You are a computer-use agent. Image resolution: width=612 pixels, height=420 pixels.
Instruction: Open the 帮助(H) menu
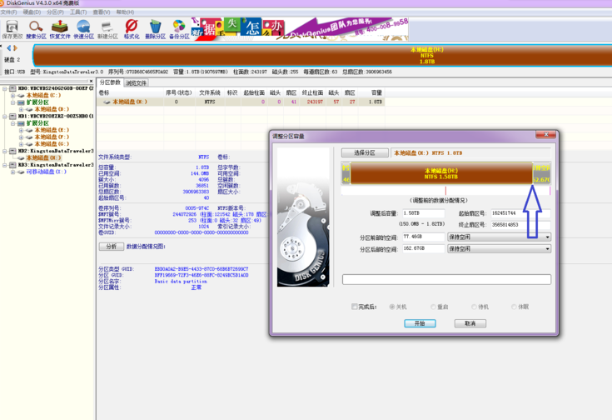(x=125, y=12)
